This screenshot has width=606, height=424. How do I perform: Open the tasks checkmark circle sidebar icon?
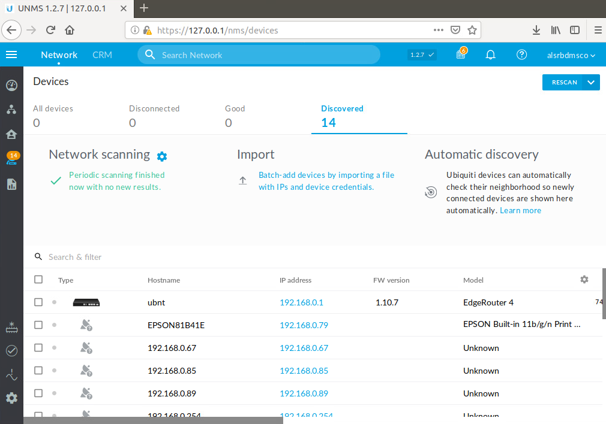coord(11,351)
